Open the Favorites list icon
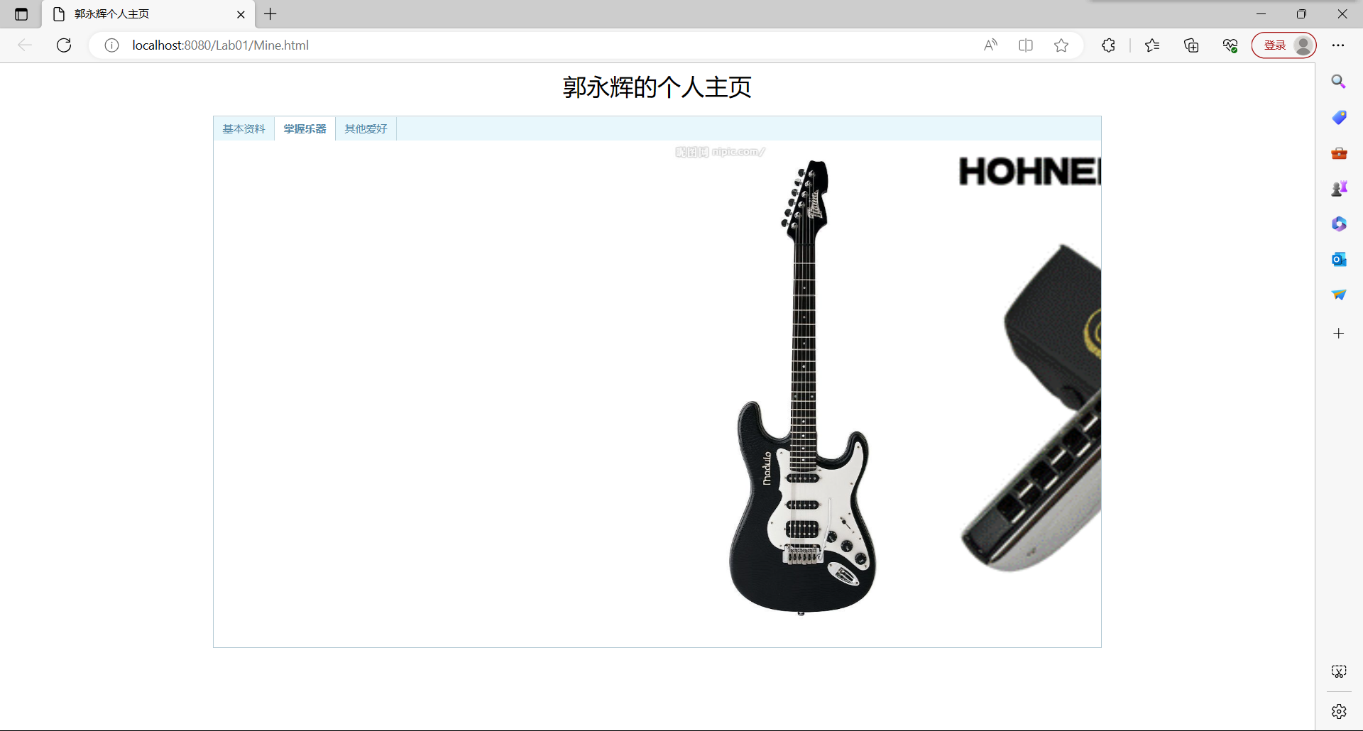 point(1152,45)
